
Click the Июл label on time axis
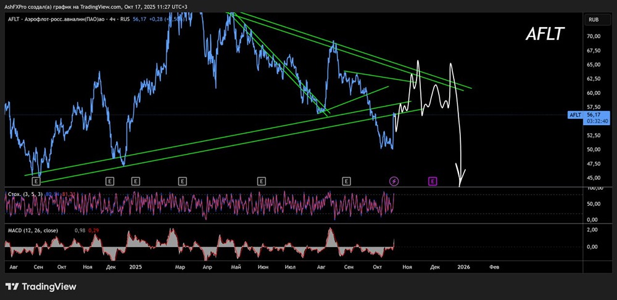[290, 267]
